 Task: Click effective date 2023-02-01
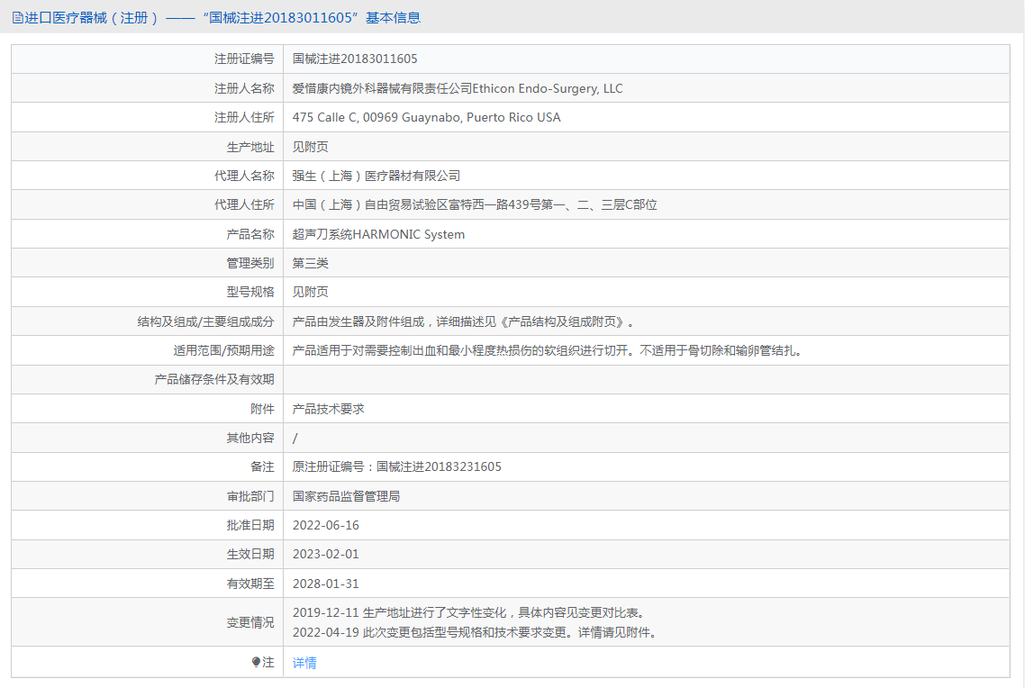click(x=325, y=554)
